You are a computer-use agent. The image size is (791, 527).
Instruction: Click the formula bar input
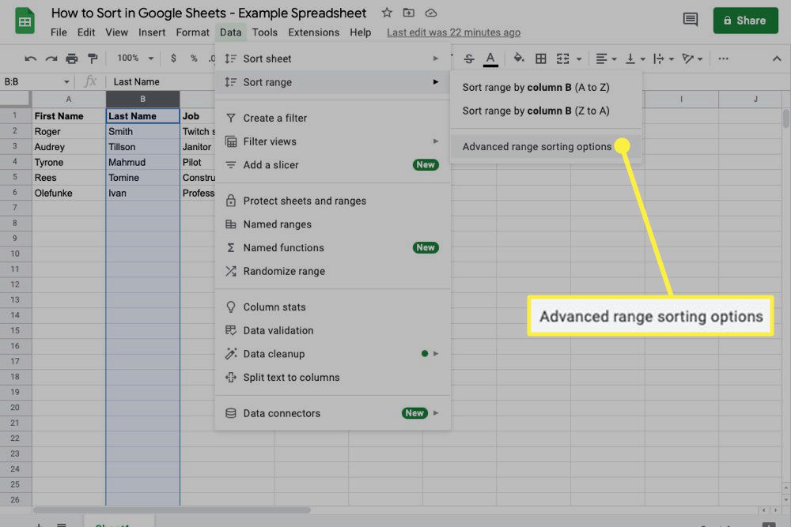pos(161,81)
